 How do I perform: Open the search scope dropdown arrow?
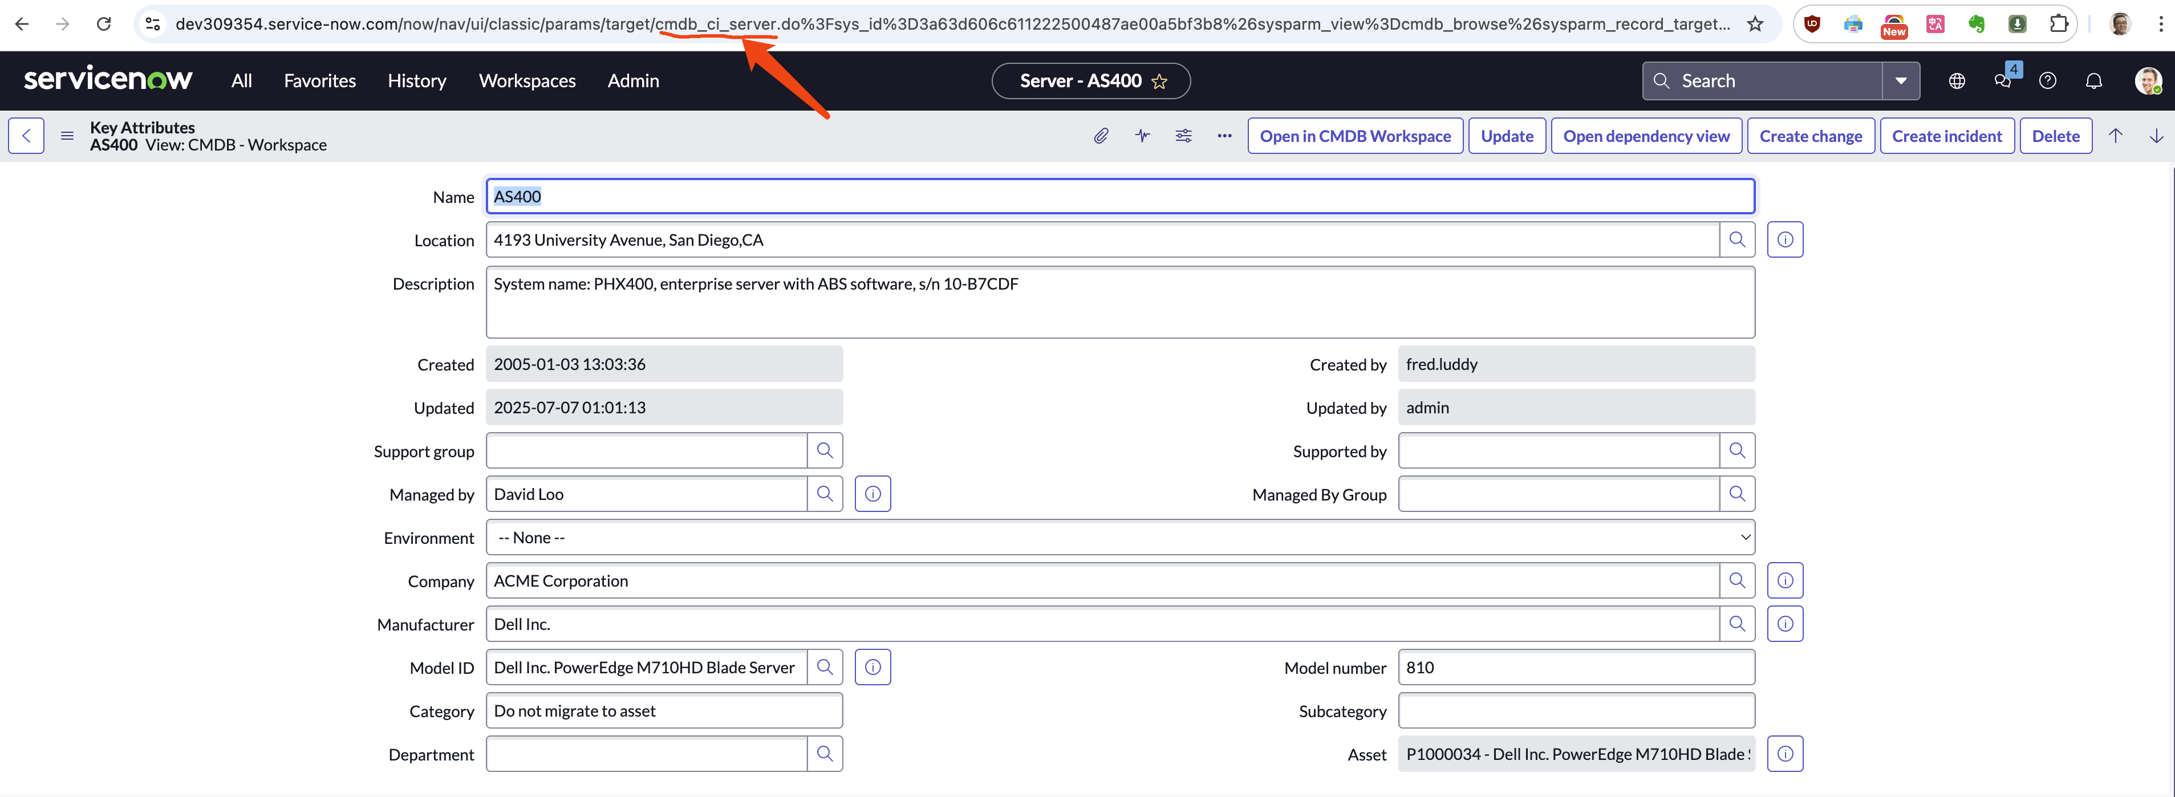pos(1901,81)
